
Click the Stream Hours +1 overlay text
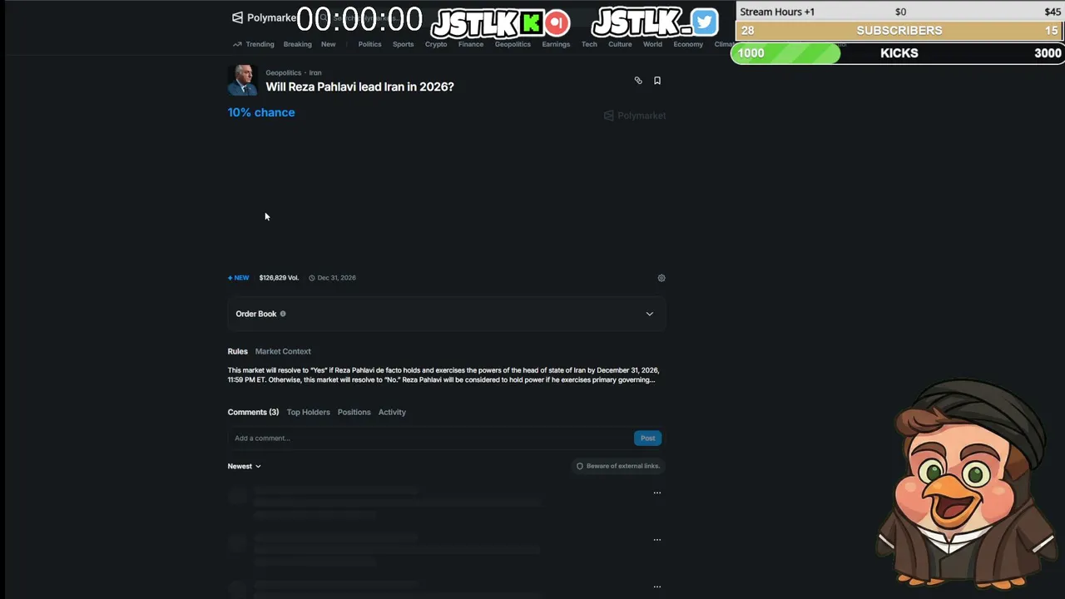777,12
